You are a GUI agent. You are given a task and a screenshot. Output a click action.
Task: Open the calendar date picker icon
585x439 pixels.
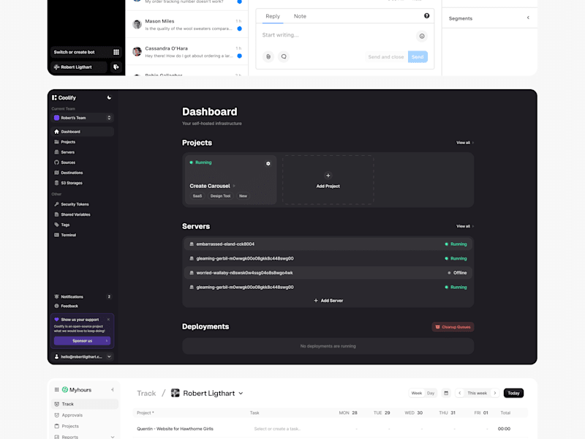pyautogui.click(x=446, y=393)
